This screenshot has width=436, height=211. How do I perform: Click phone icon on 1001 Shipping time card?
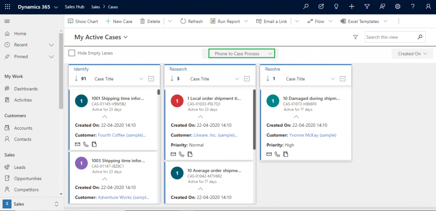click(x=86, y=144)
